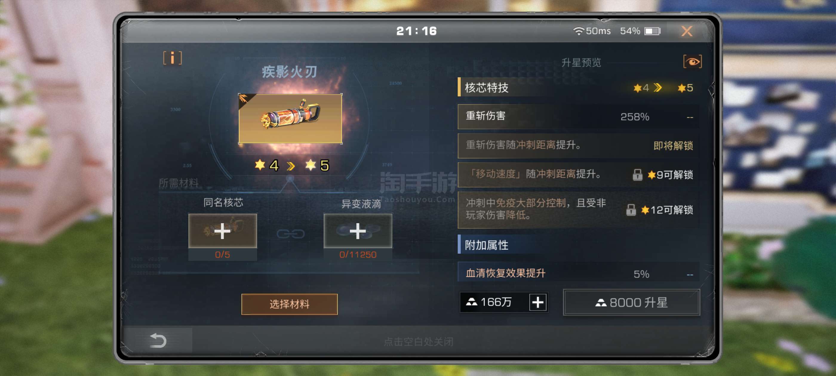Select the 疾影火刃 weapon thumbnail
The image size is (836, 376).
pos(290,118)
